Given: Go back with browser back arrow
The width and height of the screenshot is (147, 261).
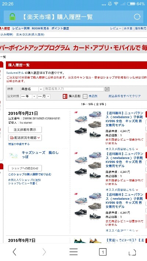Looking at the screenshot, I should [x=14, y=252].
